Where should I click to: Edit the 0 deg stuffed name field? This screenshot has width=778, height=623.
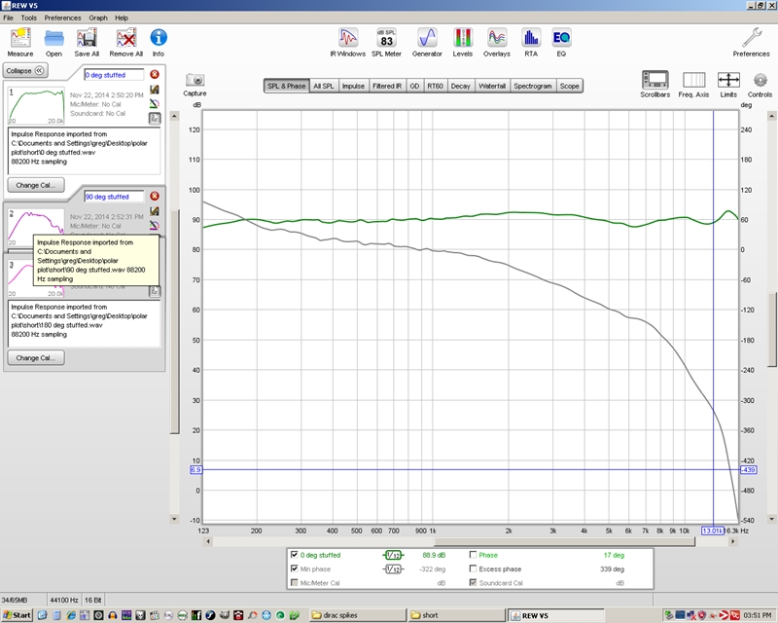114,75
